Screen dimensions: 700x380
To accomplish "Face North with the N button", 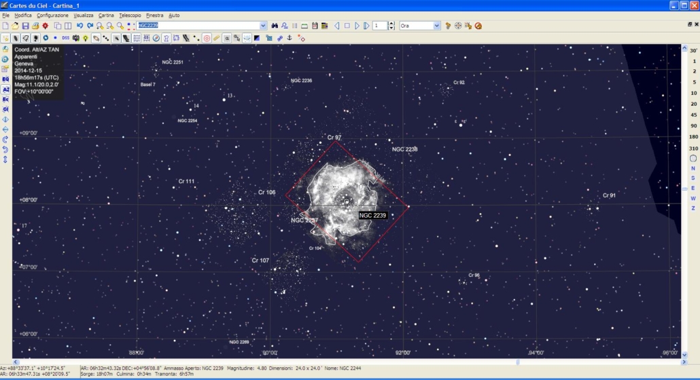I will 693,168.
